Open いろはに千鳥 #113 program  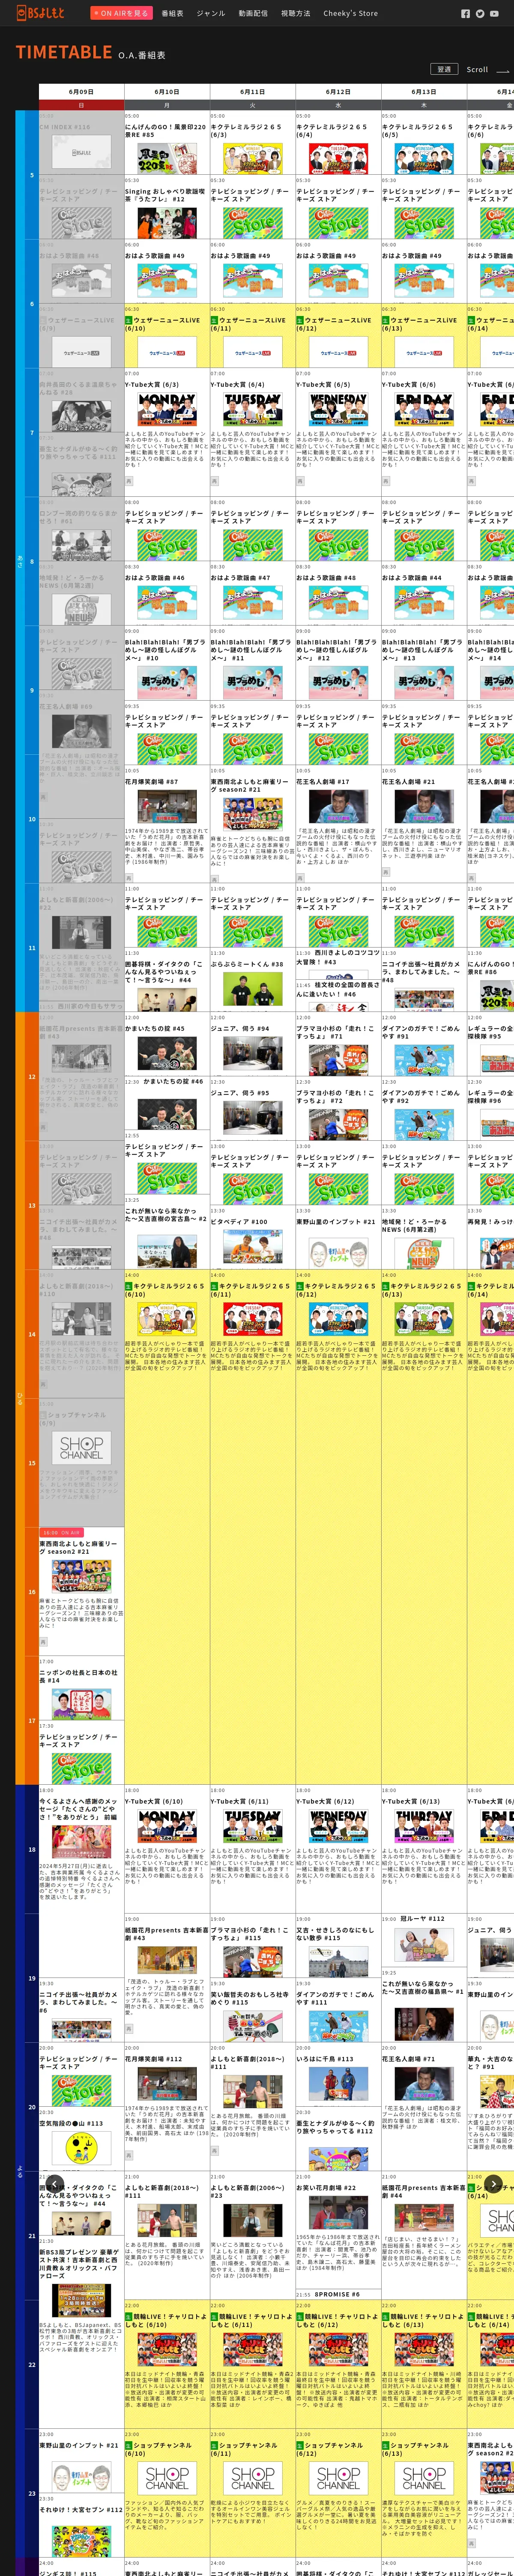[338, 2076]
